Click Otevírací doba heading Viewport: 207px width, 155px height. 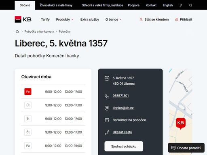point(36,77)
